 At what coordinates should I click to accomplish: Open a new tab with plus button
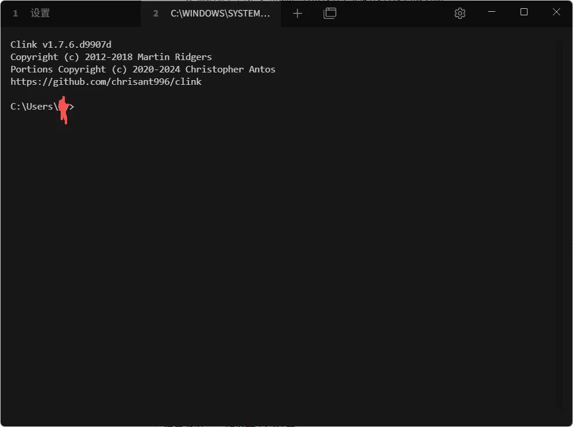tap(297, 13)
